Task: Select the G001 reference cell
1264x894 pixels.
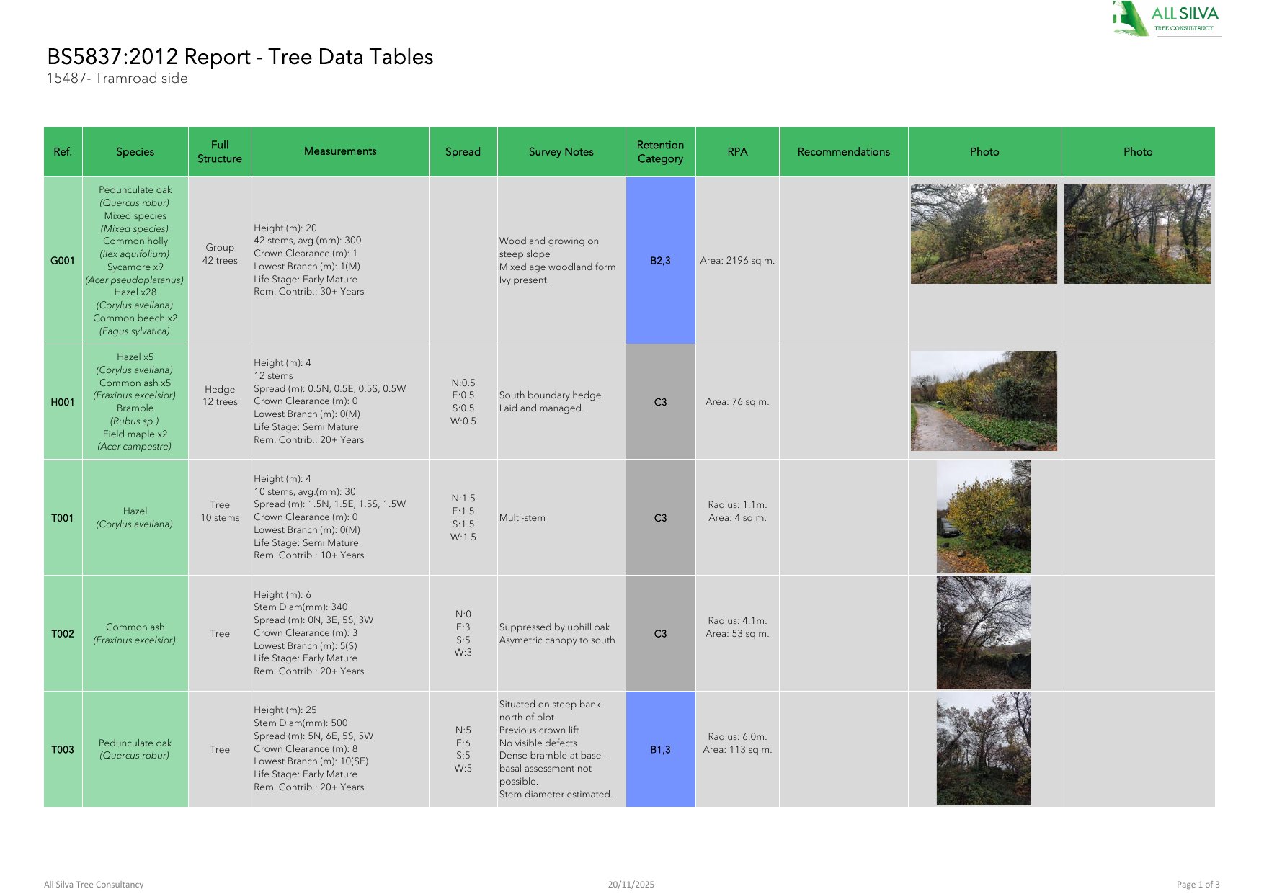Action: tap(63, 260)
